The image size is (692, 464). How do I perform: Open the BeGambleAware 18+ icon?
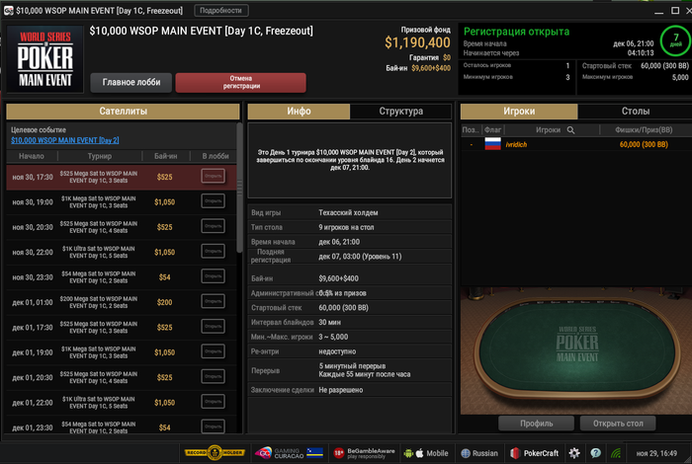[x=364, y=453]
